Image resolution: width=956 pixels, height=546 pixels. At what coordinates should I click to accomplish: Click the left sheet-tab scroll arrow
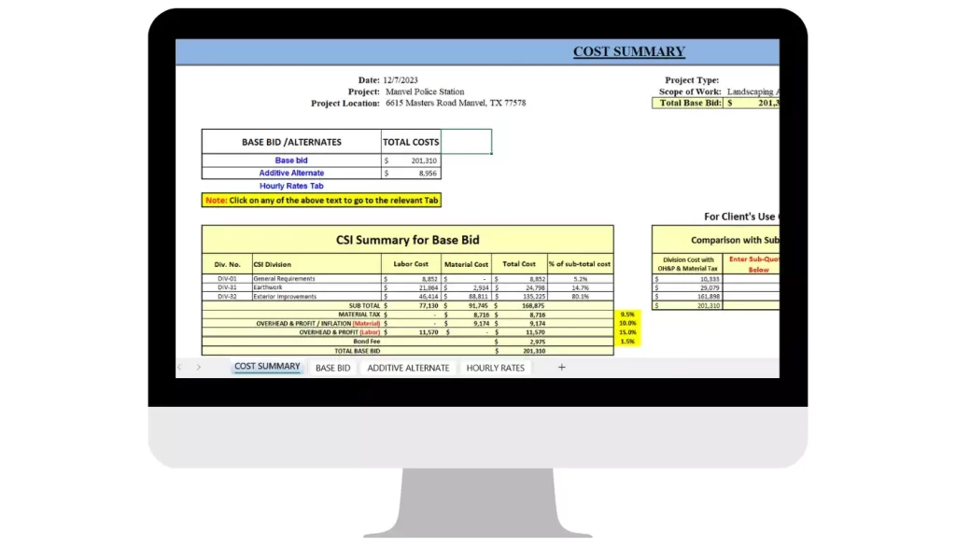click(181, 367)
